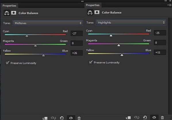The image size is (172, 120).
Task: Toggle layer visibility eye in Midtones panel
Action: 71,118
